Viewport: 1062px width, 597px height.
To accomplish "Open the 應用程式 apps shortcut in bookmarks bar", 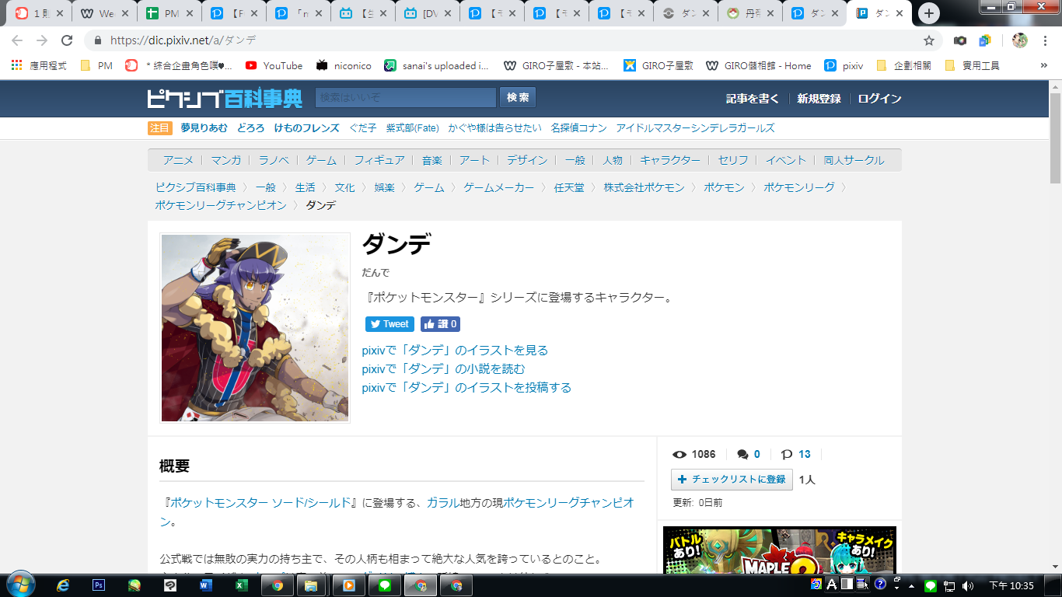I will 39,66.
